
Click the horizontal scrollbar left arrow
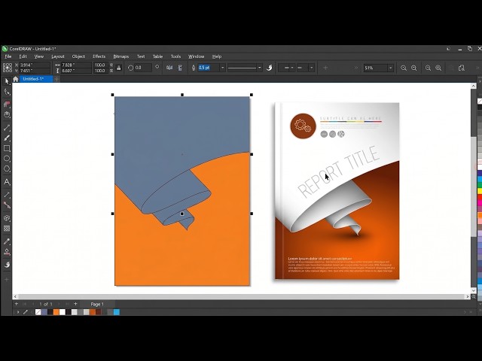[x=15, y=296]
